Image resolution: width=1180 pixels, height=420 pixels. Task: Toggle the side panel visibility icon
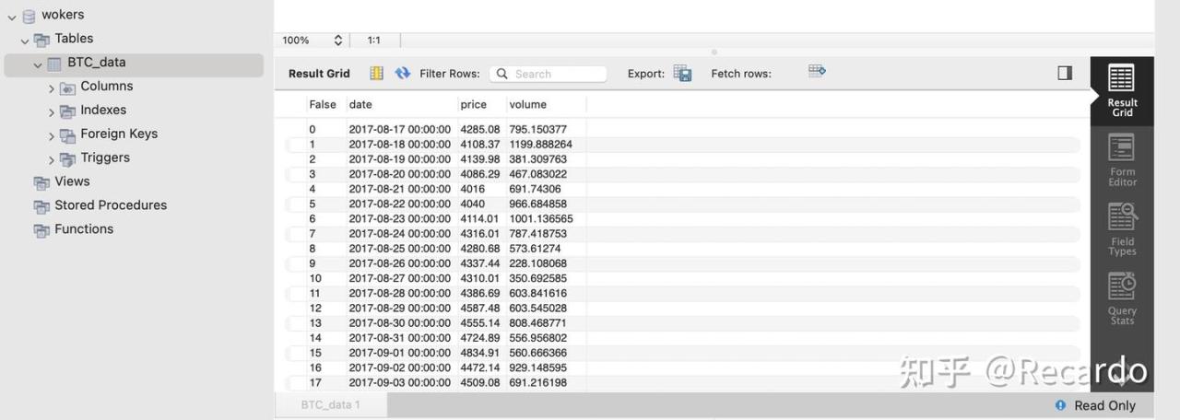(1065, 73)
